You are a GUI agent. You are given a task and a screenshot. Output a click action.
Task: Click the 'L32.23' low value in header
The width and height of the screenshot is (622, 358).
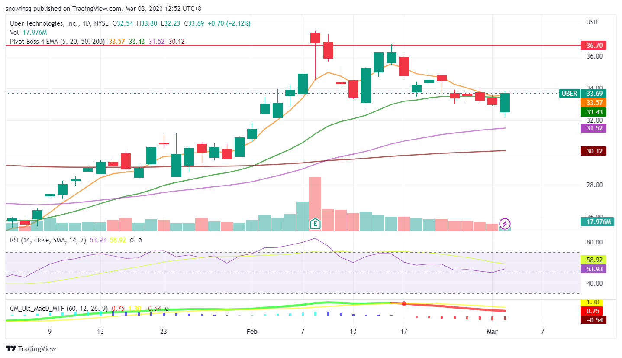point(171,23)
